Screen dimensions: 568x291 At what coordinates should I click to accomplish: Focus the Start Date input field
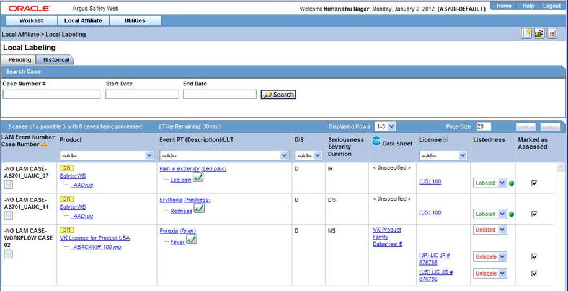(x=143, y=94)
